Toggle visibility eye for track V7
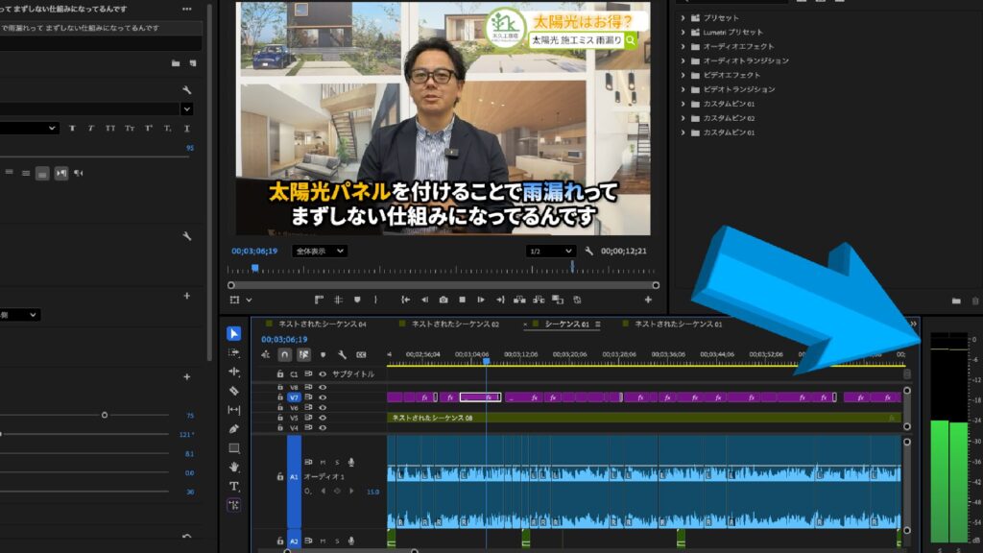The width and height of the screenshot is (983, 553). tap(323, 397)
